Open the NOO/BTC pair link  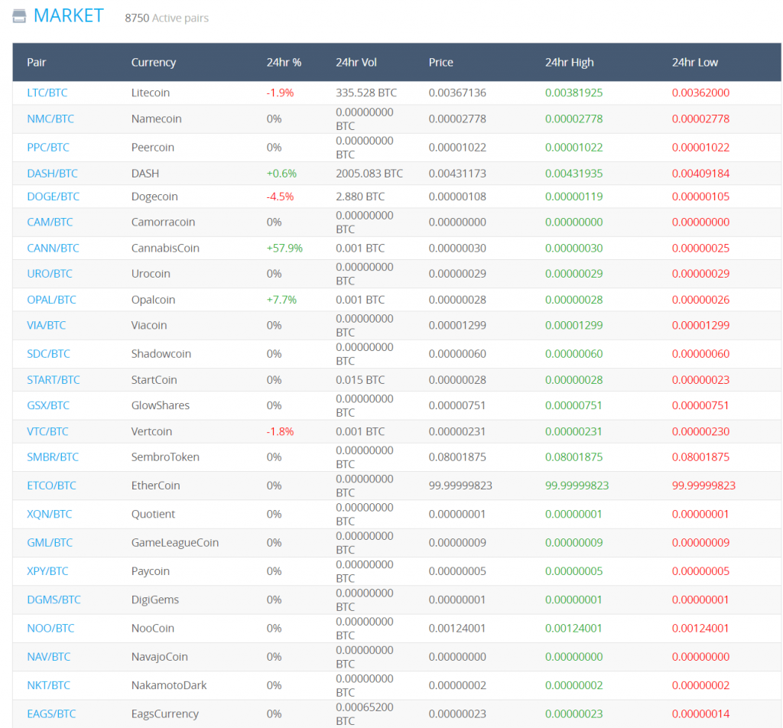coord(50,628)
